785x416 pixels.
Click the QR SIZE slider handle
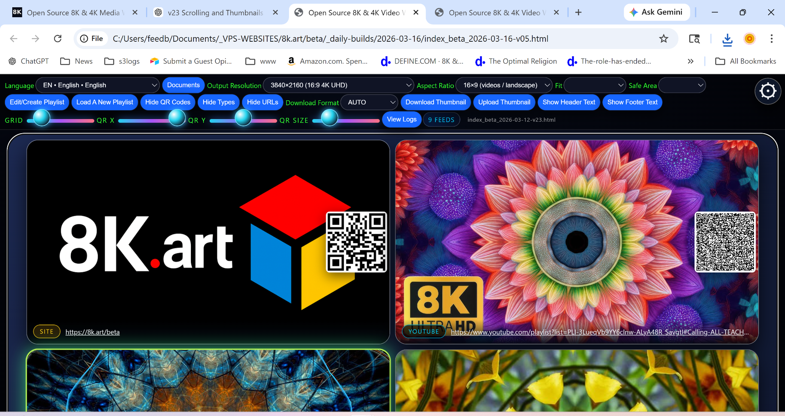coord(329,118)
